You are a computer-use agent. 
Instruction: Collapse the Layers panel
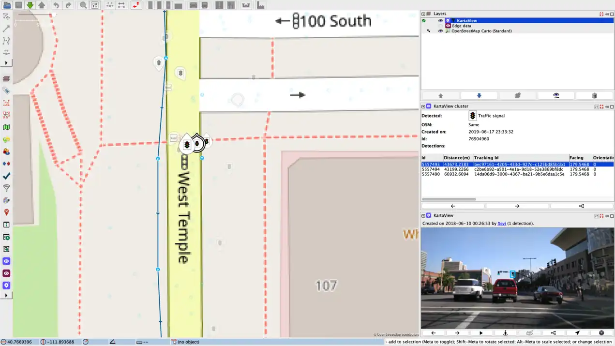423,14
